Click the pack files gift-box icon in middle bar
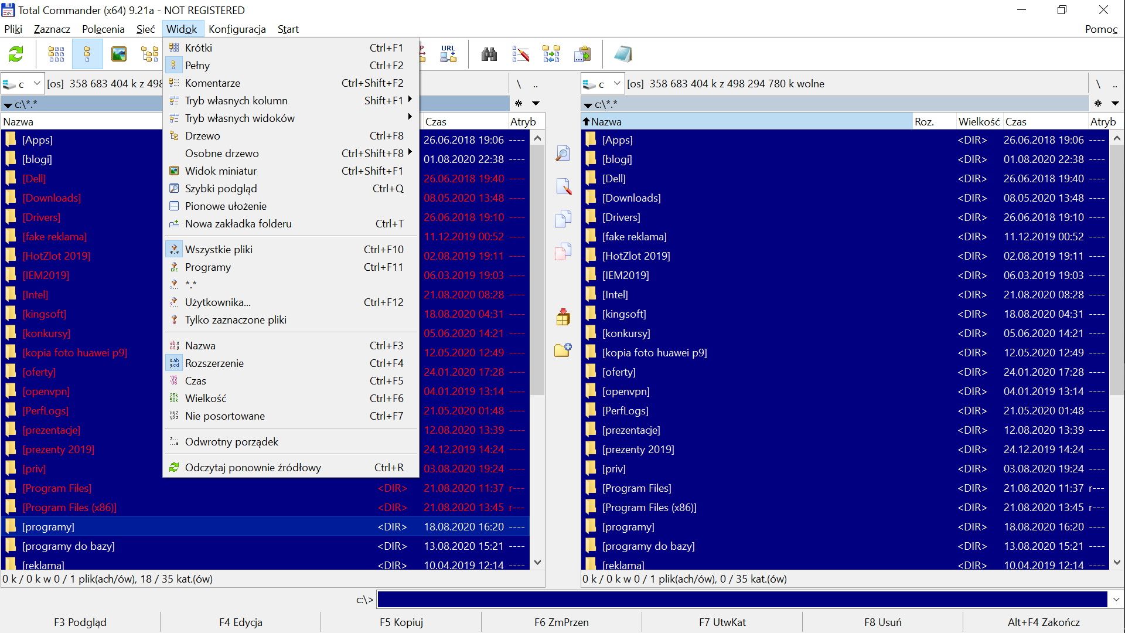1125x633 pixels. [563, 317]
